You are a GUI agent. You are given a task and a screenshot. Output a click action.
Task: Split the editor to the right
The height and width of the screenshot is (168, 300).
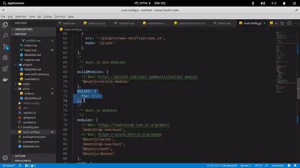289,23
